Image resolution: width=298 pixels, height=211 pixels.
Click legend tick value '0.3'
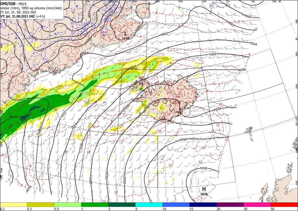(29, 209)
